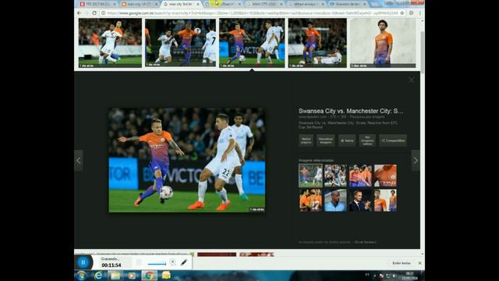
Task: Open related thumbnail of man in light blue
Action: coord(335,201)
